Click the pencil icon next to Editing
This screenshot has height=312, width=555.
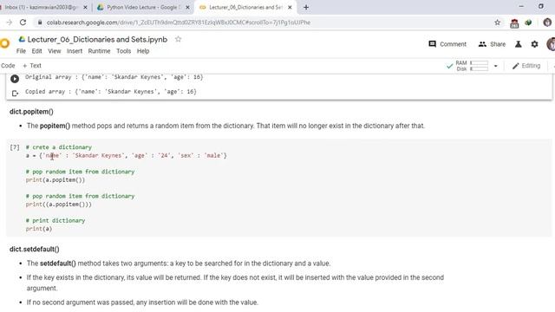pos(516,66)
